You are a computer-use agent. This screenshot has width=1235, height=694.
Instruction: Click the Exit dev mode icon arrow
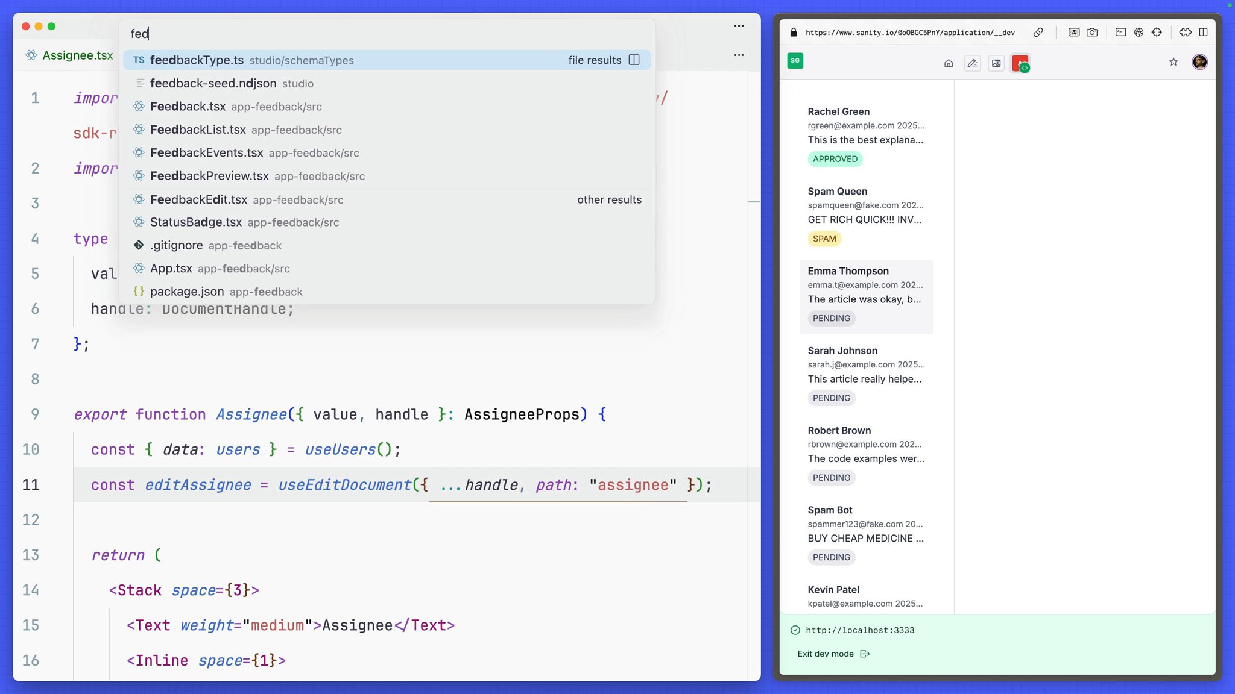point(865,654)
